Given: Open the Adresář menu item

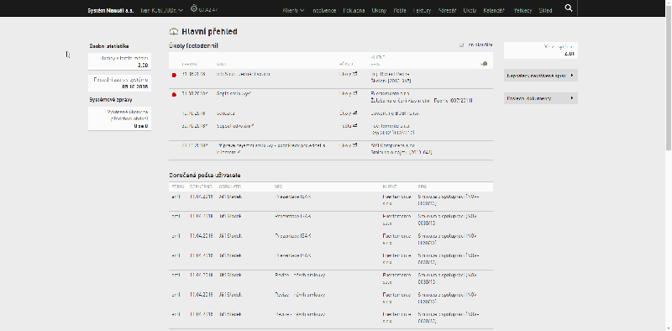Looking at the screenshot, I should coord(447,10).
